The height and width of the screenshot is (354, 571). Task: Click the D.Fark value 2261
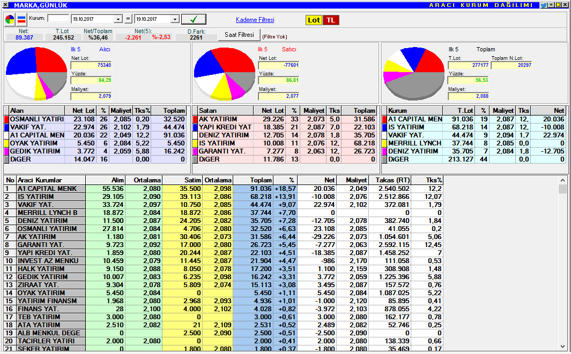(196, 37)
